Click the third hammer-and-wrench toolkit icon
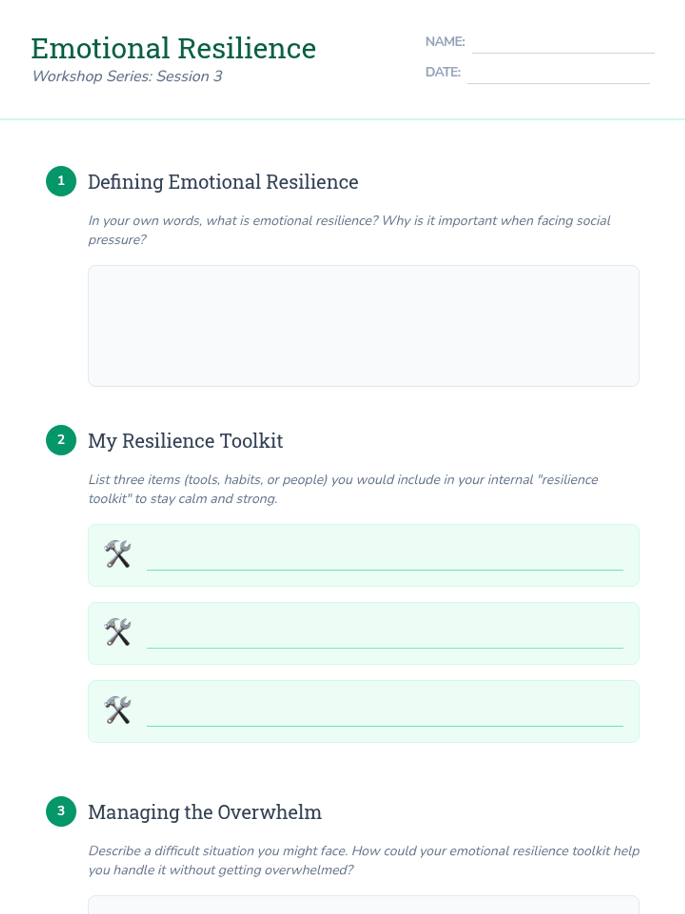Screen dimensions: 685x914 (x=118, y=710)
